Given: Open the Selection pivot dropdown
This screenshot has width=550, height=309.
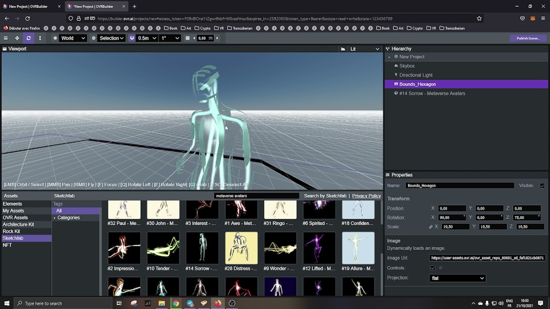Looking at the screenshot, I should [111, 38].
